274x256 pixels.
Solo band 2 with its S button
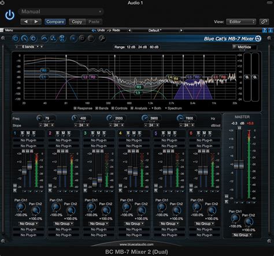[x=69, y=133]
